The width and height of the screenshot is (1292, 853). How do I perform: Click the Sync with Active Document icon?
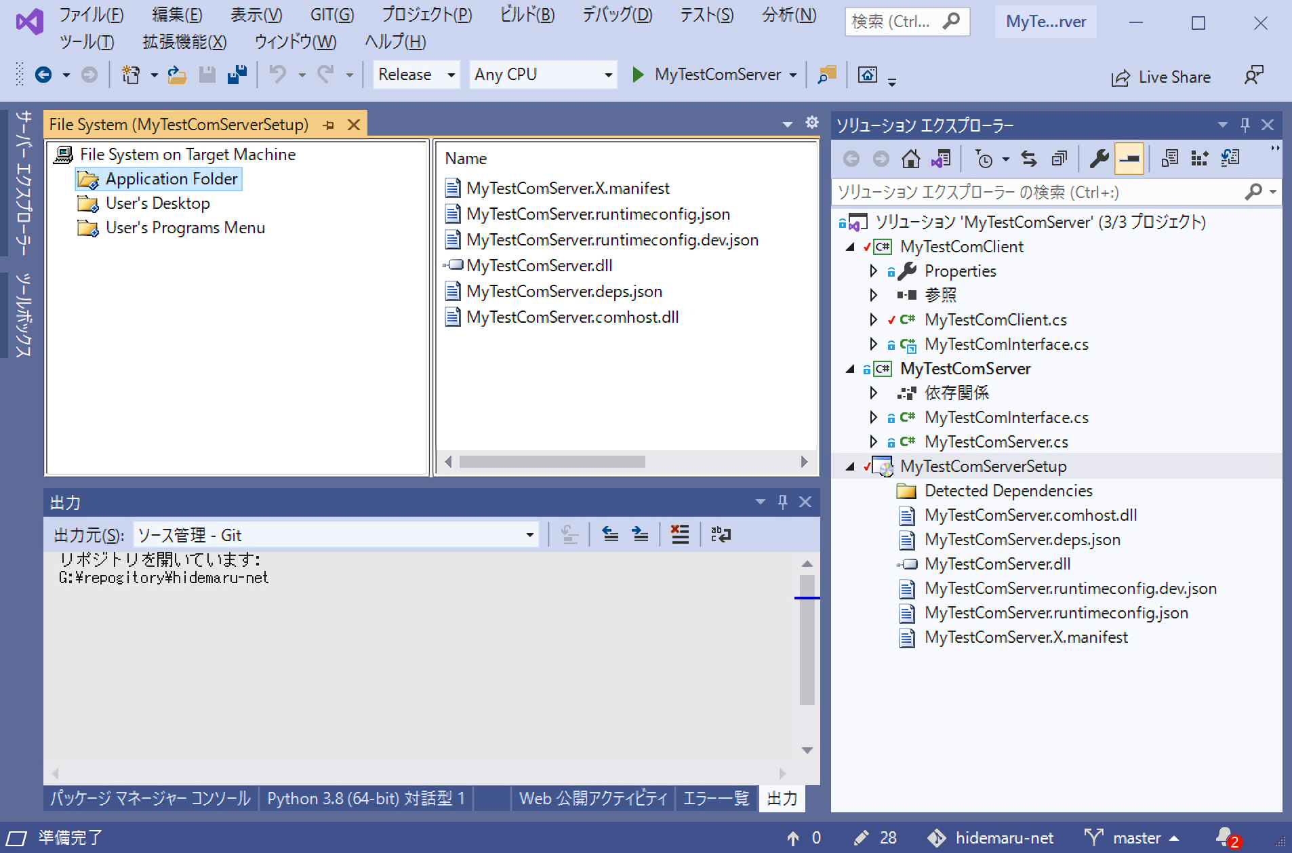(x=1029, y=159)
